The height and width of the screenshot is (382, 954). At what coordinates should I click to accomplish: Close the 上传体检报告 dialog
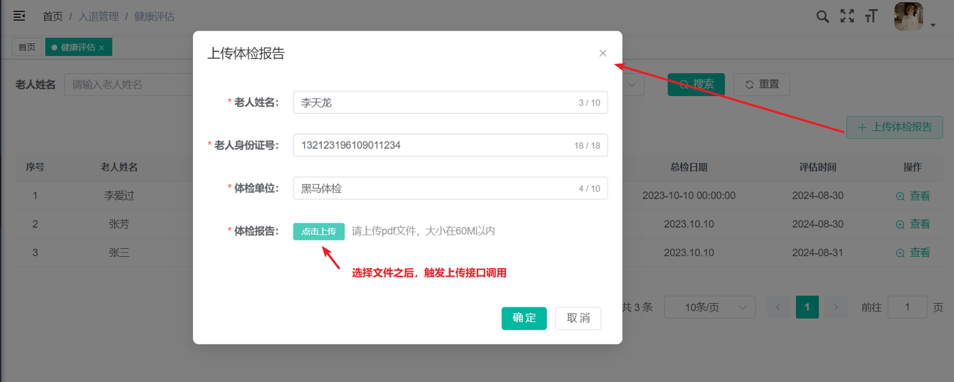(603, 53)
